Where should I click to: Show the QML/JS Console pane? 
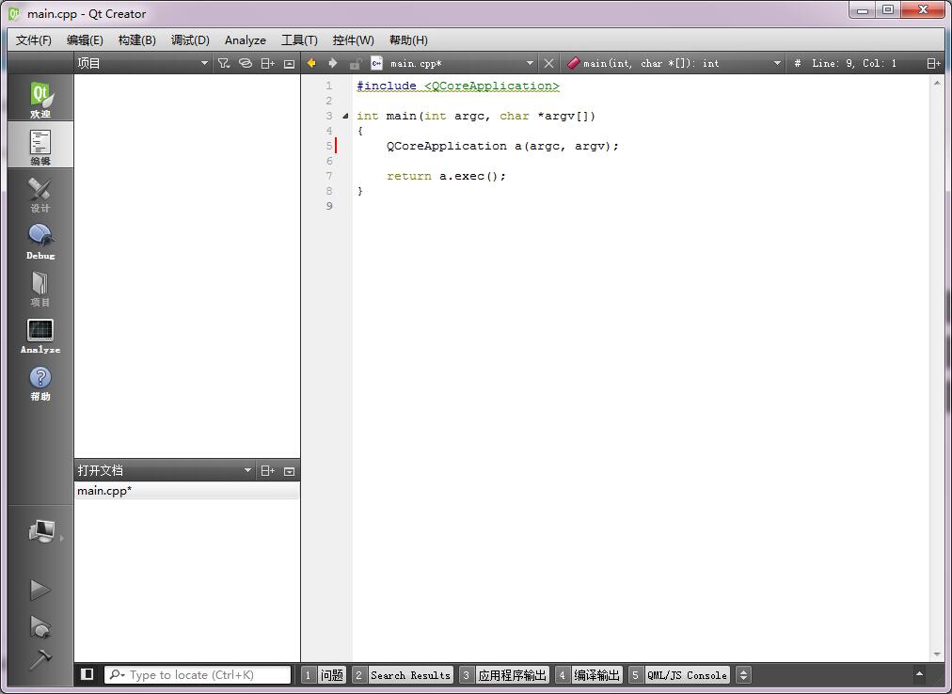[x=679, y=674]
